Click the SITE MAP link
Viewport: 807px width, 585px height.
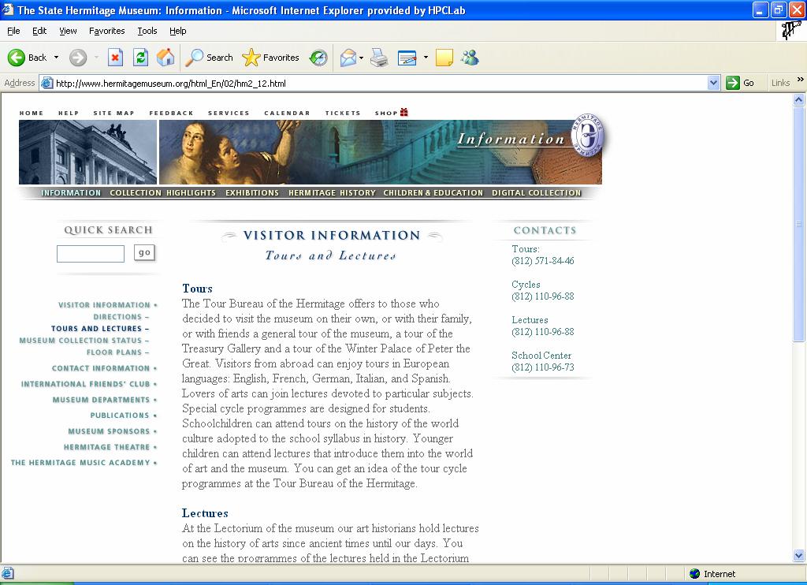113,113
